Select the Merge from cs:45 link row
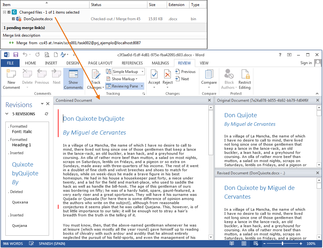This screenshot has width=323, height=248. click(104, 43)
